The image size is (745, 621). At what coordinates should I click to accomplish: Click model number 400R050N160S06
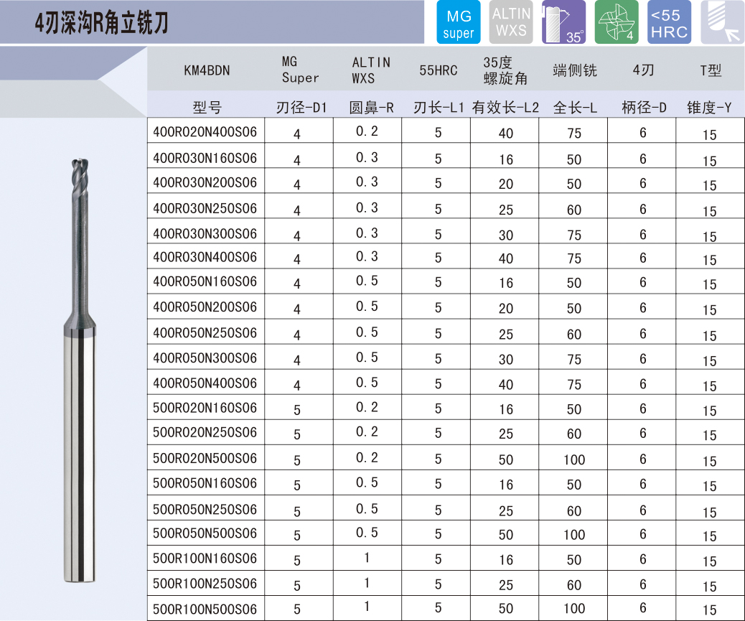(205, 281)
